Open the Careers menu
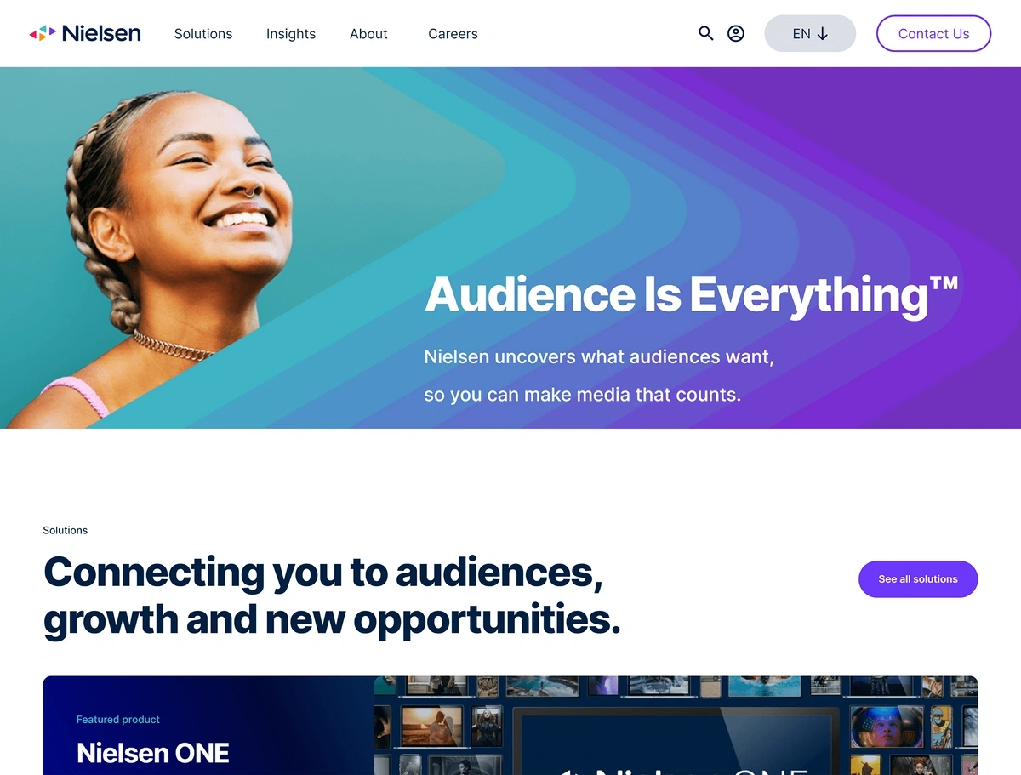 pos(453,34)
